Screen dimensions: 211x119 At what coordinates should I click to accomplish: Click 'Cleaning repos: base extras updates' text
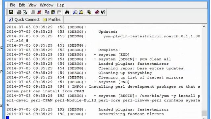(141, 68)
